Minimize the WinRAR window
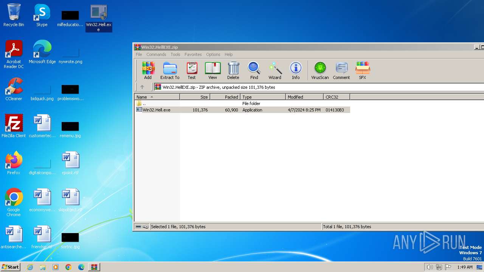 [477, 47]
